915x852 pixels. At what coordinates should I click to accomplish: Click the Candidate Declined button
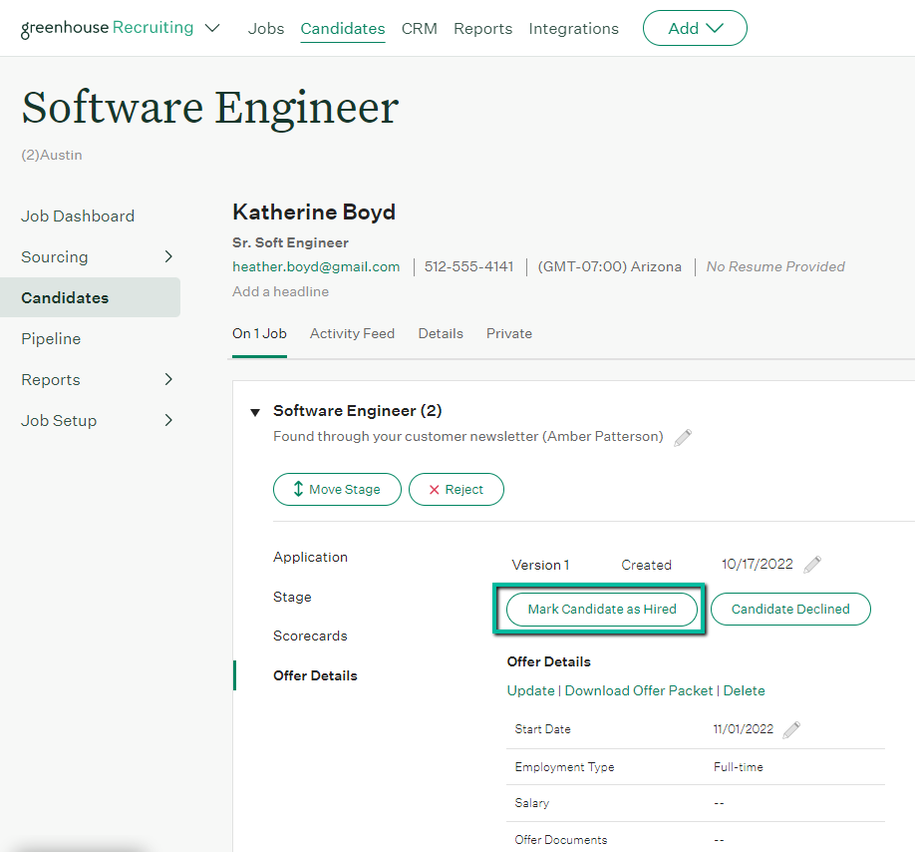pyautogui.click(x=790, y=609)
